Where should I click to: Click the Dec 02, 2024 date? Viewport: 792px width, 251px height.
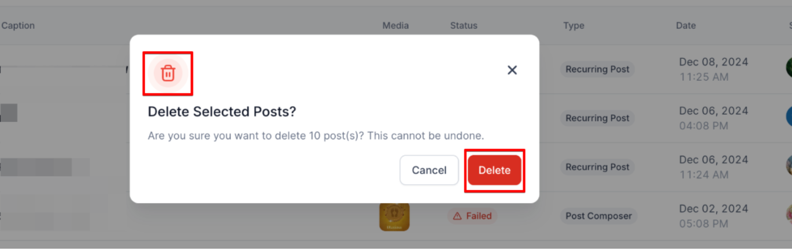(x=713, y=209)
